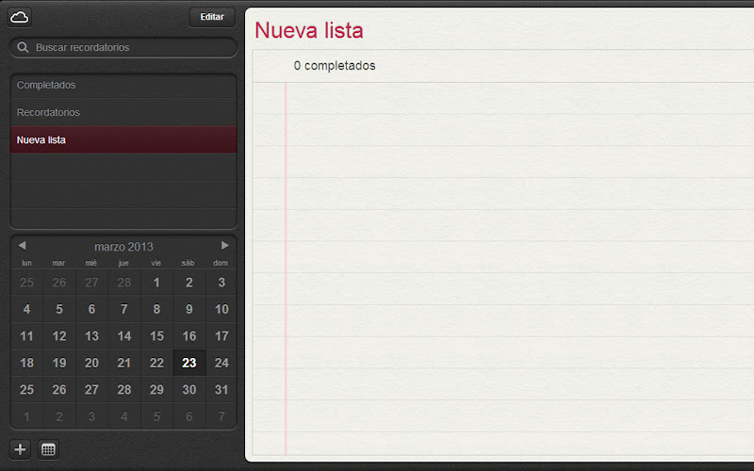Click the magnifying glass search icon
Screen dimensions: 754x471
point(23,47)
